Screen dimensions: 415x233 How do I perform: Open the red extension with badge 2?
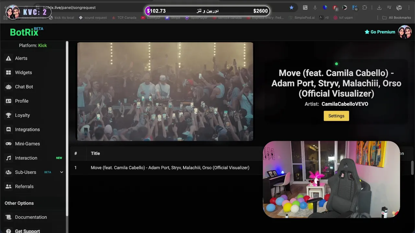click(x=335, y=8)
